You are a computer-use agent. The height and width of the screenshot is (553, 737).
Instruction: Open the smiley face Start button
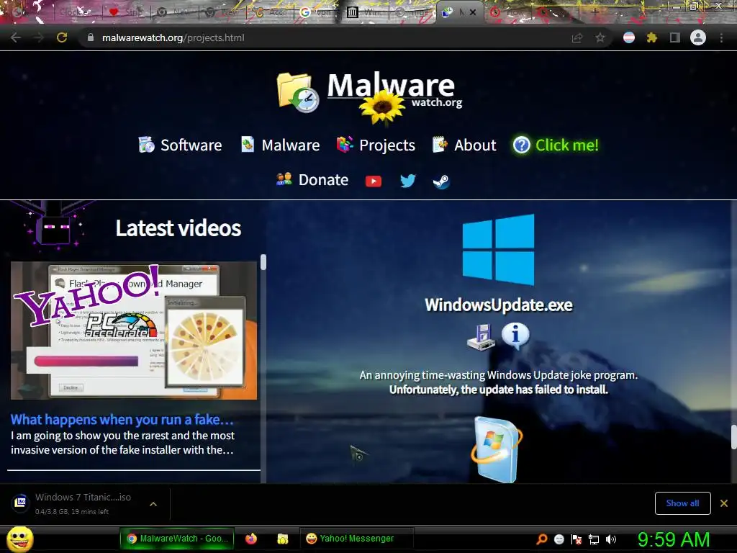(x=20, y=539)
